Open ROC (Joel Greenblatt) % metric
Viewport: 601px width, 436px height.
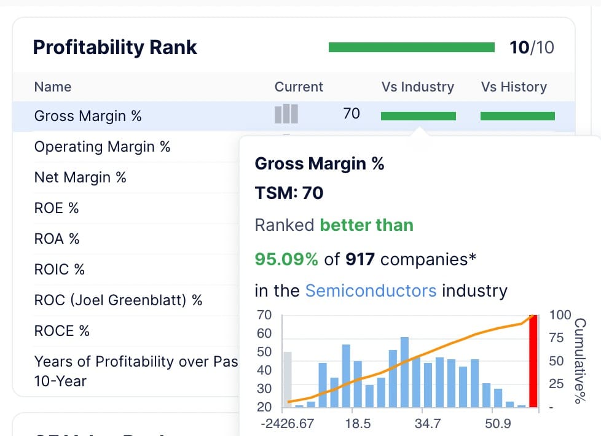tap(118, 300)
